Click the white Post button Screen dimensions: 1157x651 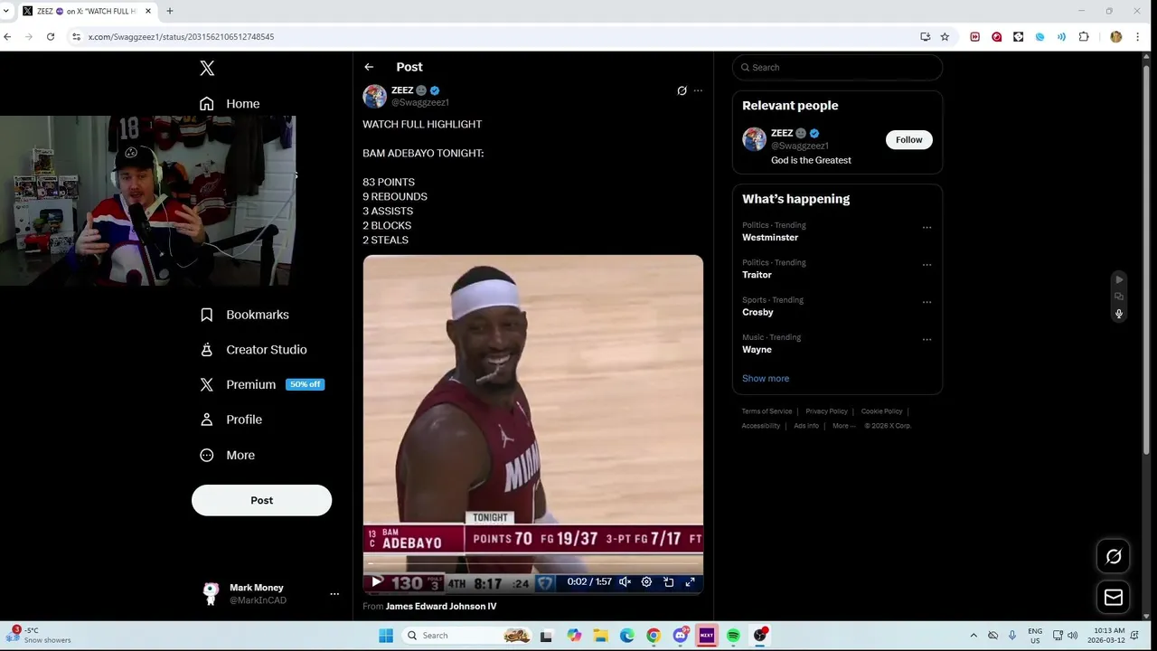261,500
